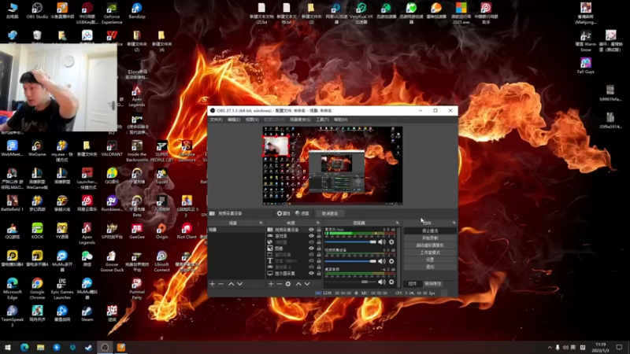Open source properties gear in Sources toolbar
Image resolution: width=630 pixels, height=354 pixels.
point(288,283)
